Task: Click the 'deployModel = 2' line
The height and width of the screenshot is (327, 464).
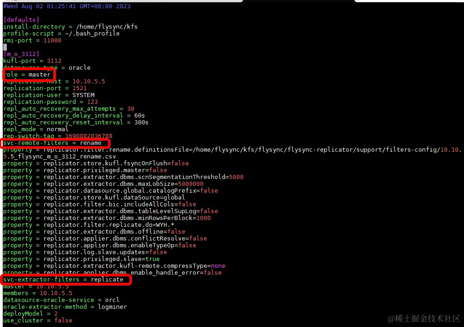Action: (31, 313)
